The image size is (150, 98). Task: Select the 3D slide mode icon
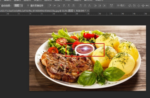click(143, 6)
